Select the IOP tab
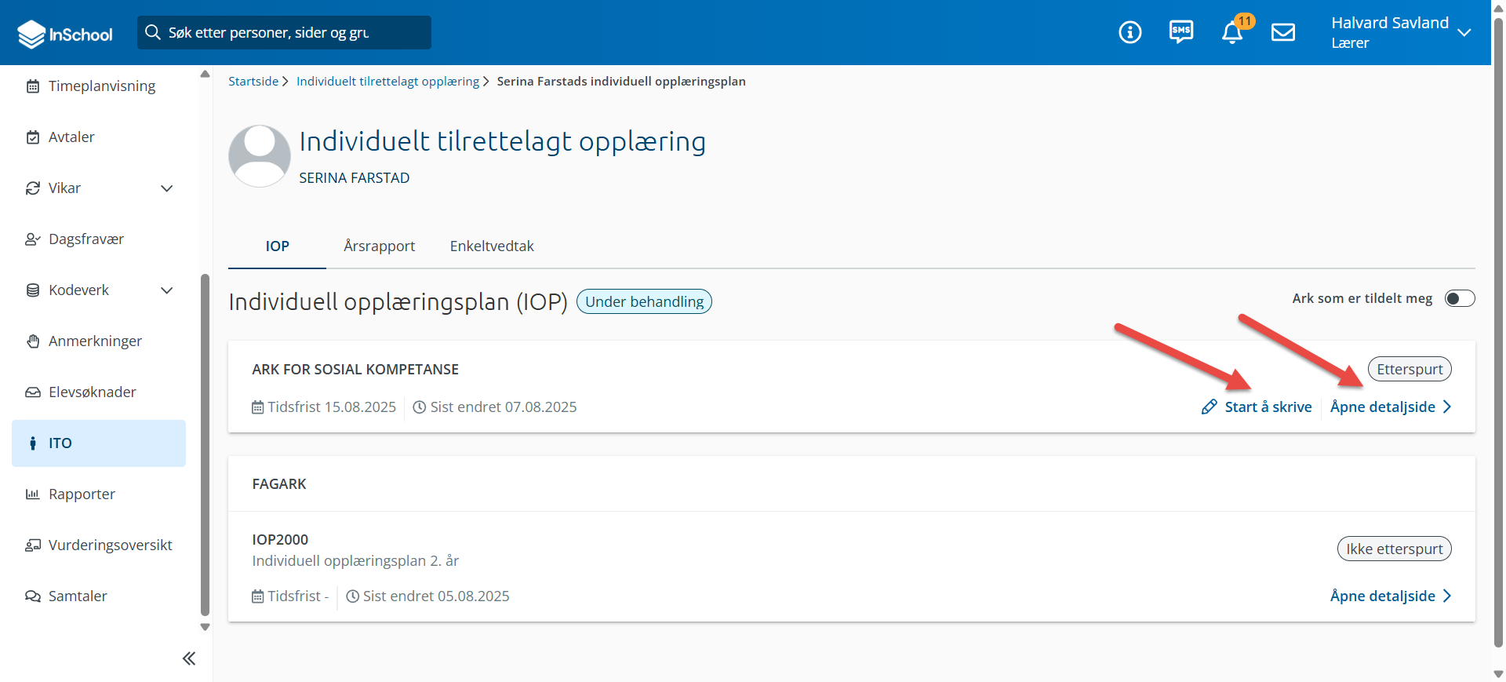The image size is (1506, 682). [277, 246]
